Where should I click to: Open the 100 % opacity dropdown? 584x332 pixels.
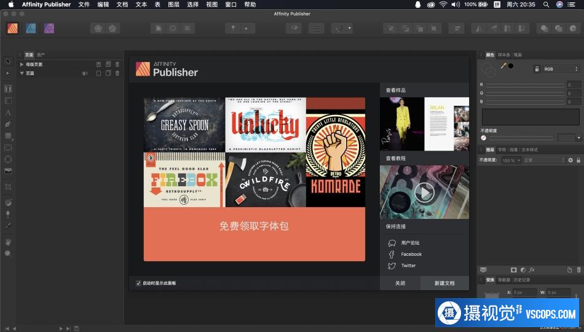point(511,160)
